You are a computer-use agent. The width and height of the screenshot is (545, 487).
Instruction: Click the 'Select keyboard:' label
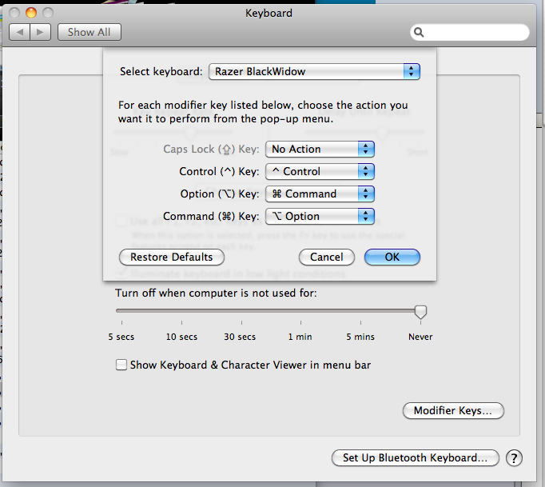coord(161,72)
